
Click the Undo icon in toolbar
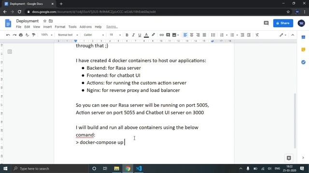[x=8, y=35]
